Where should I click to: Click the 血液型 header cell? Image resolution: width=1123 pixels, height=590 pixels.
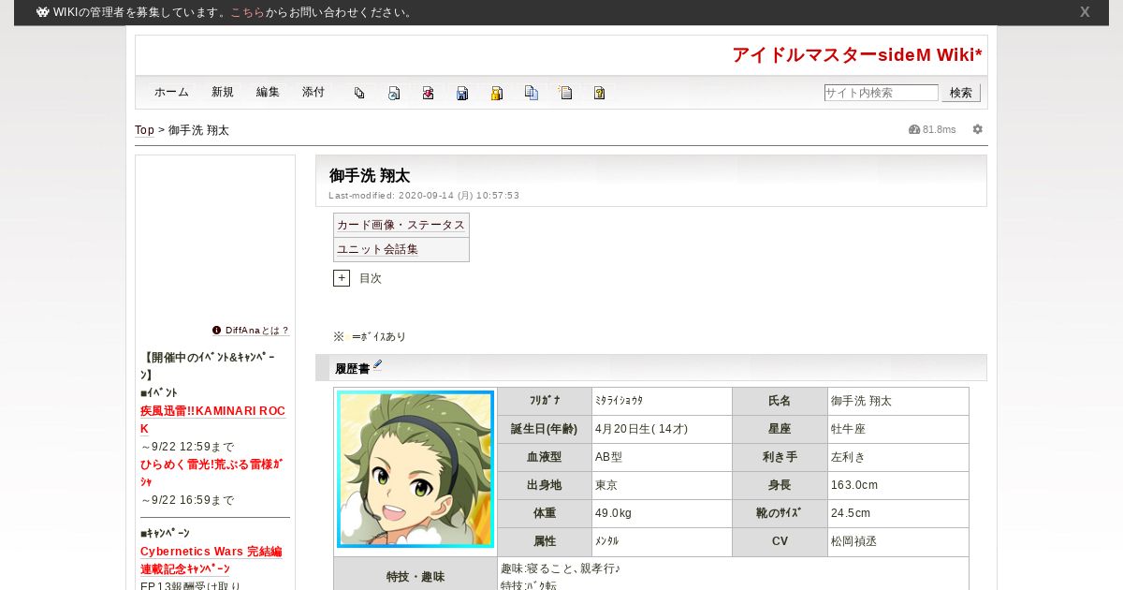(x=544, y=457)
